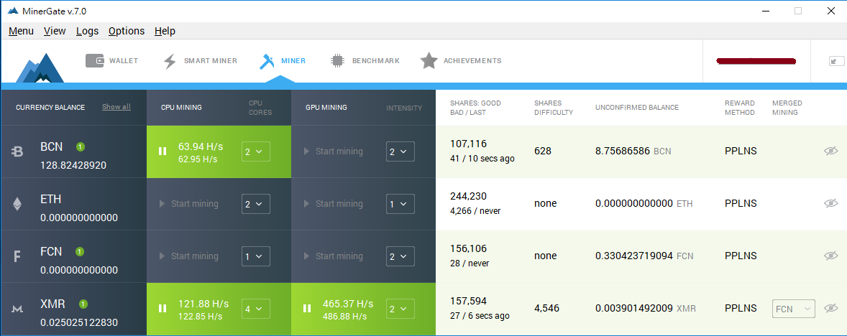Viewport: 847px width, 336px height.
Task: Click BCN shares difficulty 628
Action: tap(543, 151)
